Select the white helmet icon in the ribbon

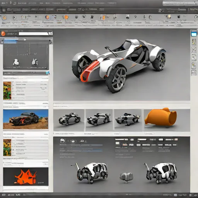point(128,17)
